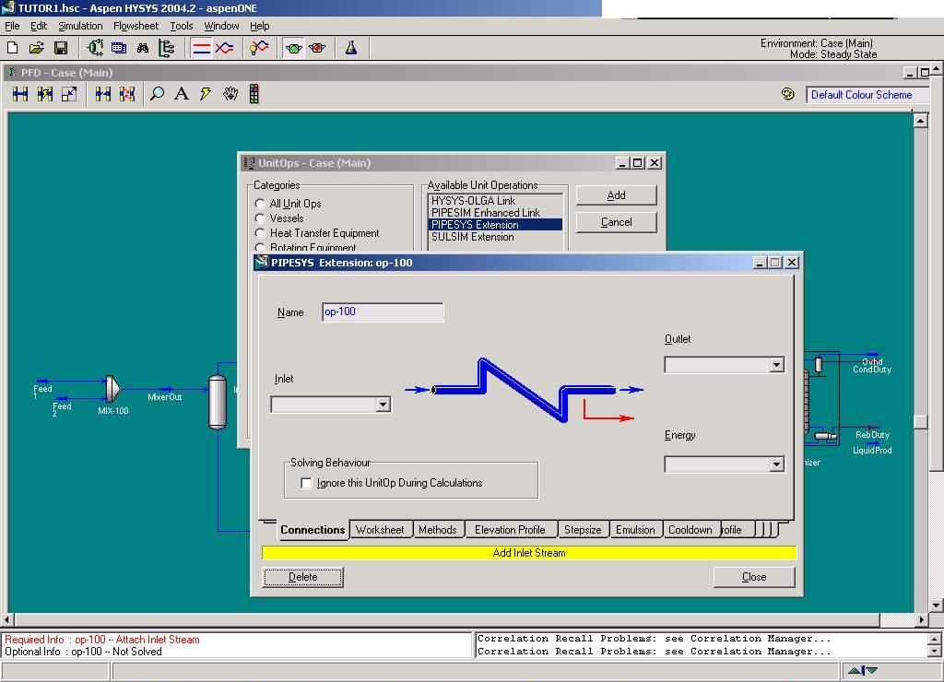944x682 pixels.
Task: Select the magnifier Zoom tool in PFD
Action: click(x=157, y=94)
